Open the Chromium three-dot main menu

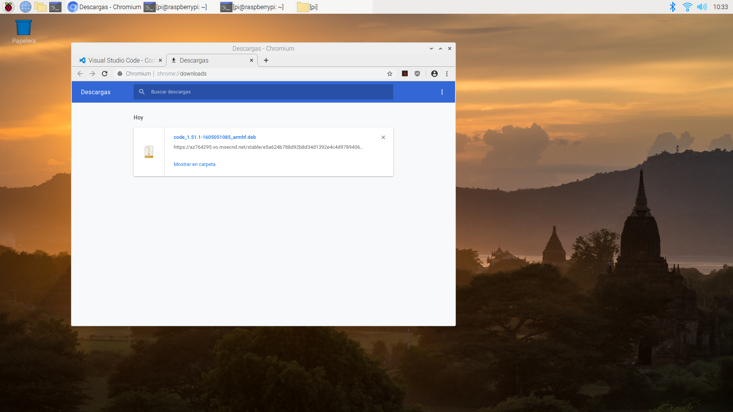[x=447, y=74]
